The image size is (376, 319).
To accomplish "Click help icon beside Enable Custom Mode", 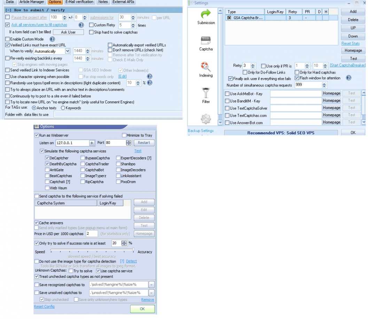I will point(52,39).
